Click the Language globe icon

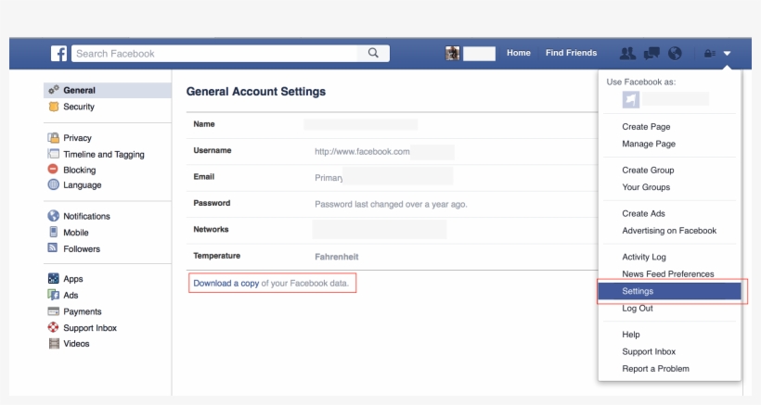tap(54, 184)
